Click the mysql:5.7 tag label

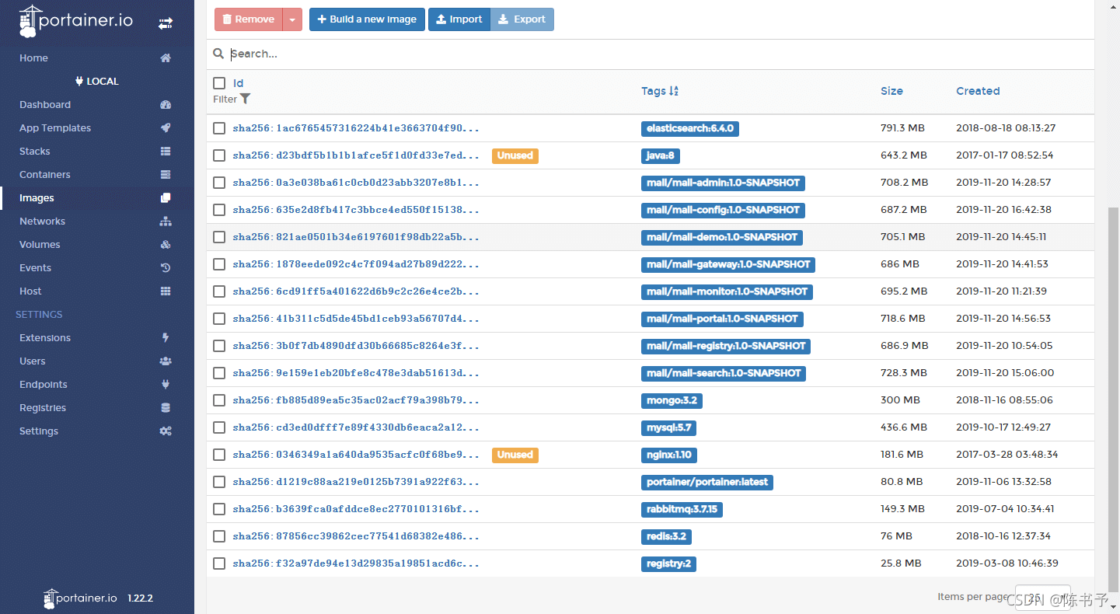[x=669, y=427]
